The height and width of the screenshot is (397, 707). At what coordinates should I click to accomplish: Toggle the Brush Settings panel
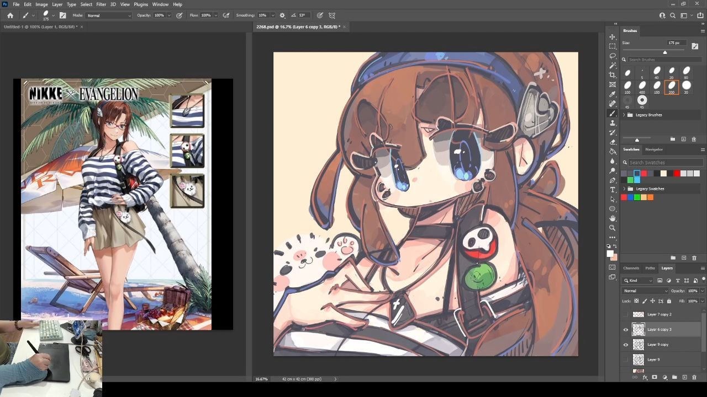(x=62, y=15)
